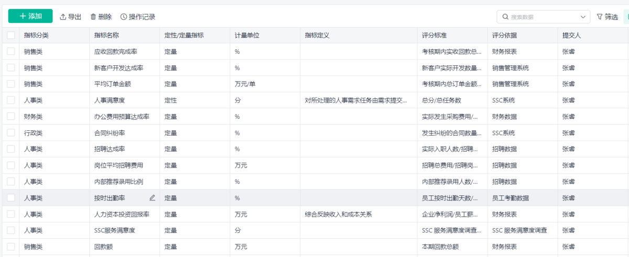The image size is (629, 257).
Task: Click the 人力资本投资回报率 cell
Action: pos(122,214)
